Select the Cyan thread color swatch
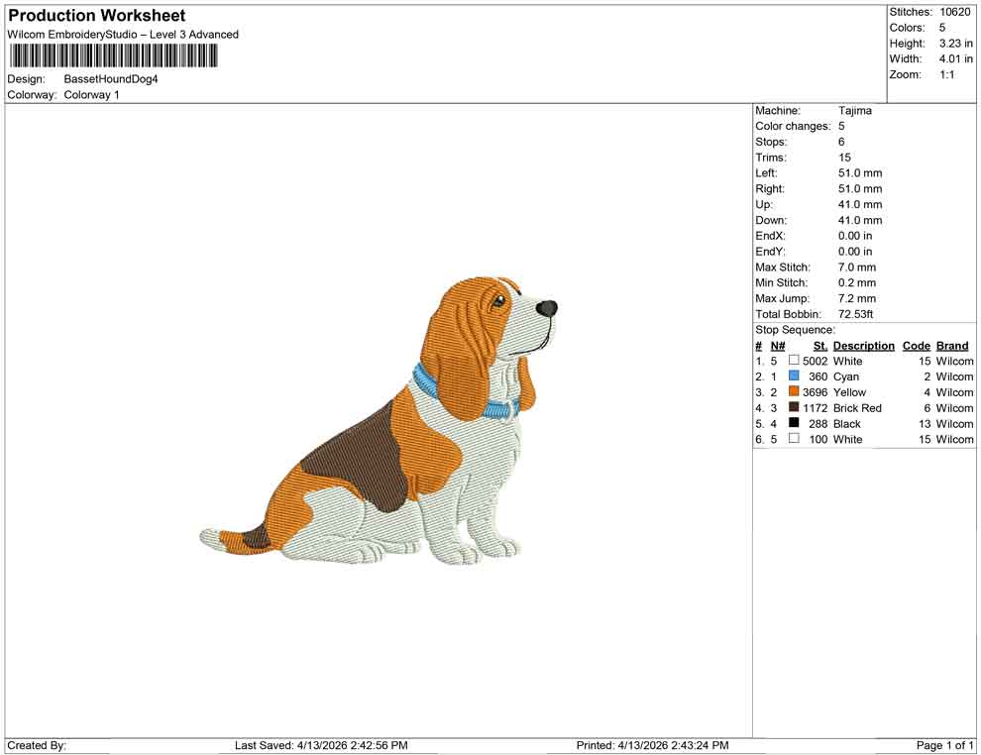This screenshot has width=981, height=755. (x=792, y=377)
